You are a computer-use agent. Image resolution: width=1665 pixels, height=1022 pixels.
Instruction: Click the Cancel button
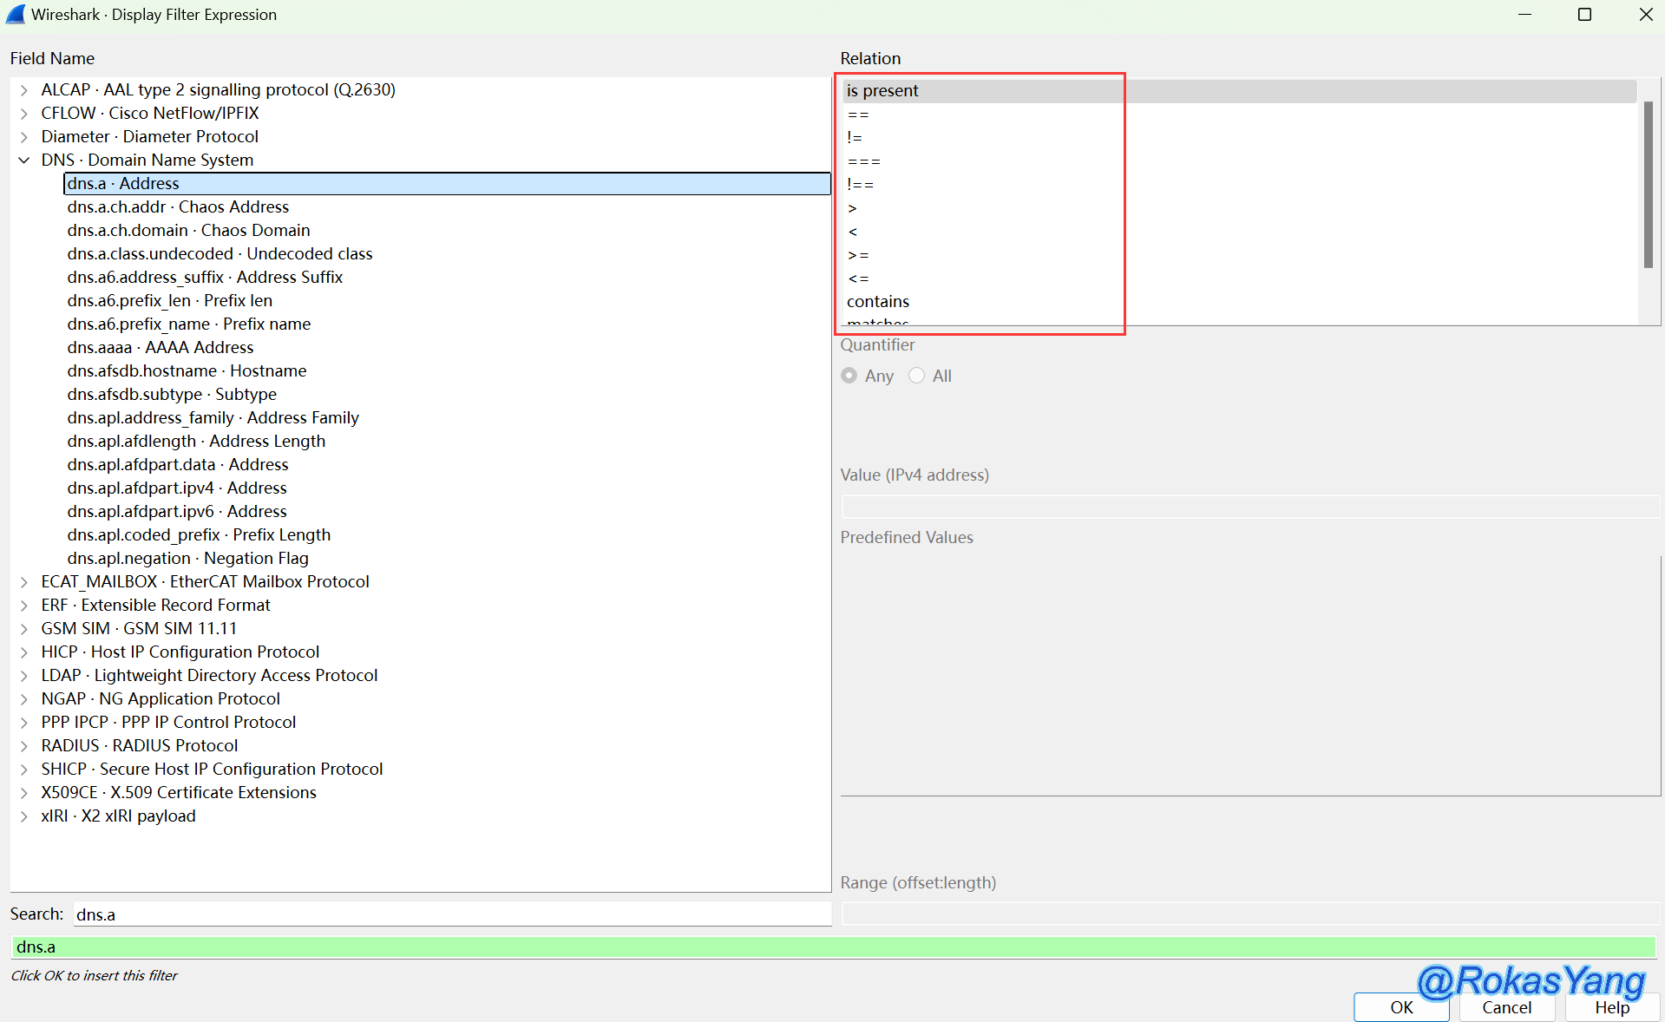pos(1506,1007)
